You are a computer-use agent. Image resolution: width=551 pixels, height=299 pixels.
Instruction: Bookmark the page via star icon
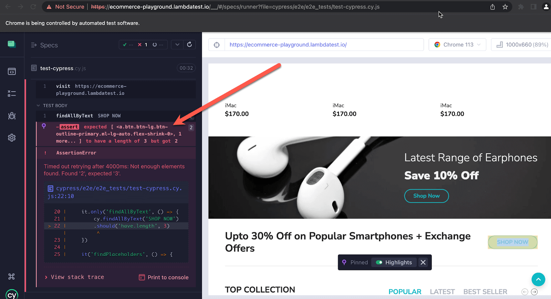pyautogui.click(x=505, y=7)
